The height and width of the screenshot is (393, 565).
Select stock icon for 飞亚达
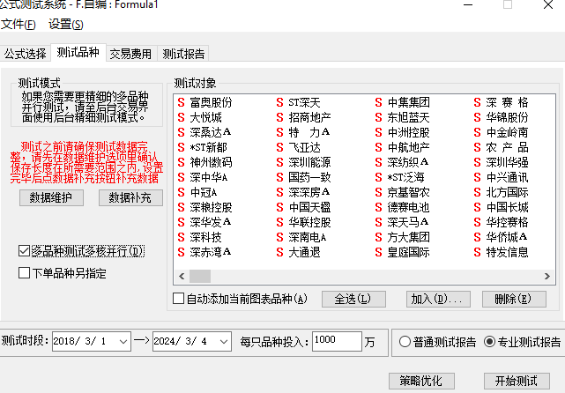click(280, 147)
